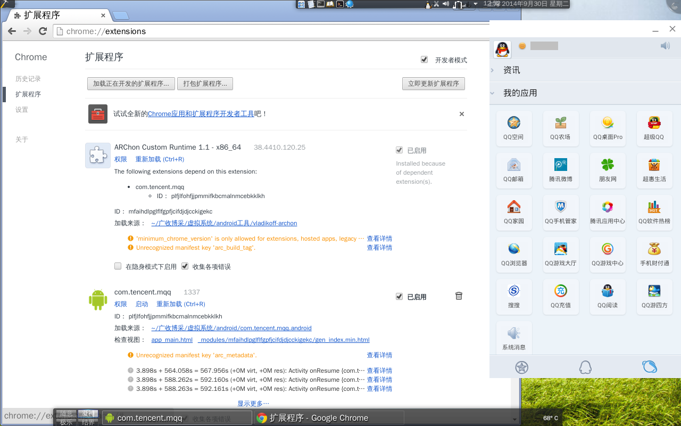This screenshot has height=426, width=681.
Task: Expand system tray arrow in top panel
Action: [476, 4]
